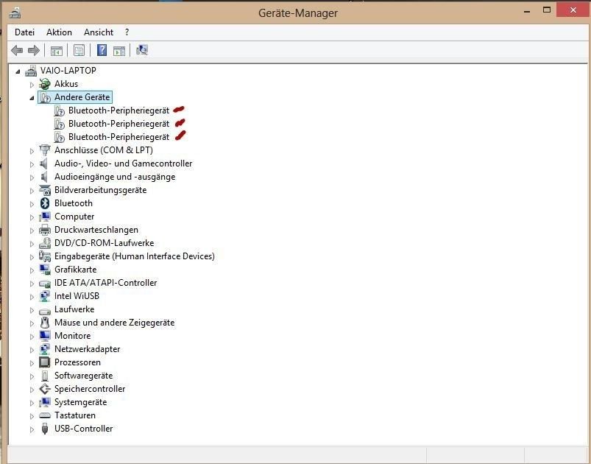Open the blue Help toolbar icon
591x464 pixels.
coord(102,50)
